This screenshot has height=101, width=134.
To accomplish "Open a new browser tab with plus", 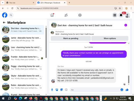I will [69, 3].
